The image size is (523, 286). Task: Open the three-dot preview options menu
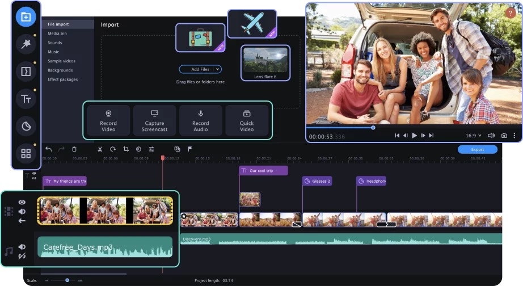(x=514, y=136)
